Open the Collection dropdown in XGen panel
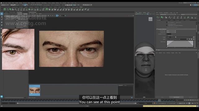Image resolution: width=199 pixels, height=111 pixels. [x=168, y=14]
